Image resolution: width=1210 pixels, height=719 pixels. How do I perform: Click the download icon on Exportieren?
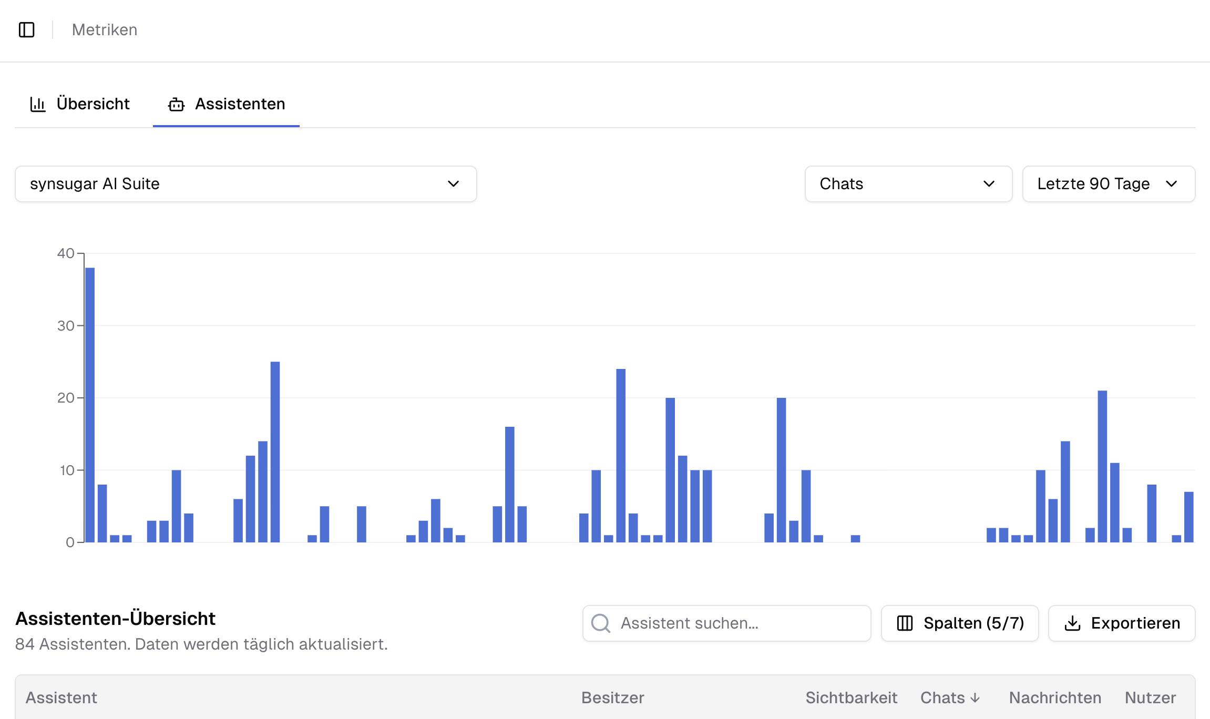point(1073,623)
